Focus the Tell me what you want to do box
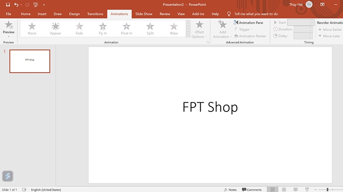Image resolution: width=343 pixels, height=192 pixels. click(256, 14)
